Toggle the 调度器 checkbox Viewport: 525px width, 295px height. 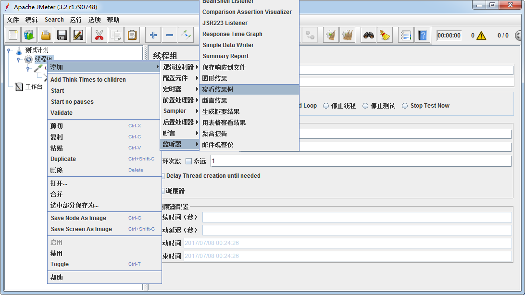[163, 191]
